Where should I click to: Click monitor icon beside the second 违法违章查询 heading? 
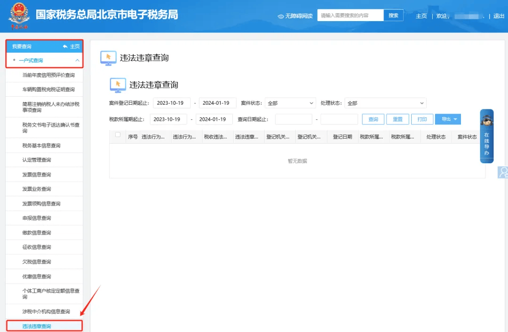(118, 85)
